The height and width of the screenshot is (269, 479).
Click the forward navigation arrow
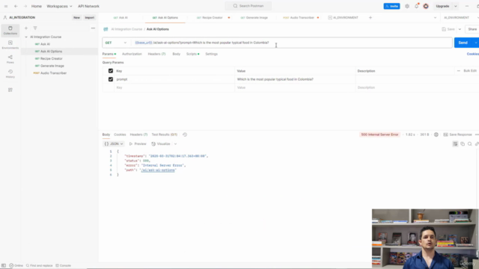[25, 6]
